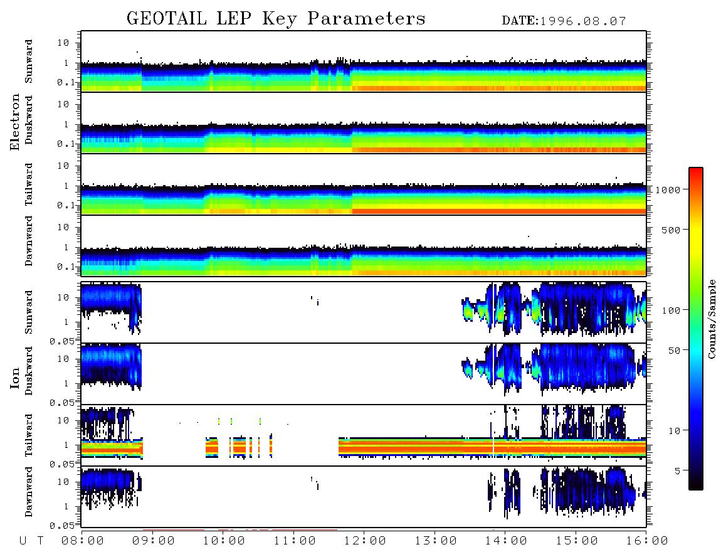
Task: Click the '14:00' time tick label
Action: (x=506, y=541)
